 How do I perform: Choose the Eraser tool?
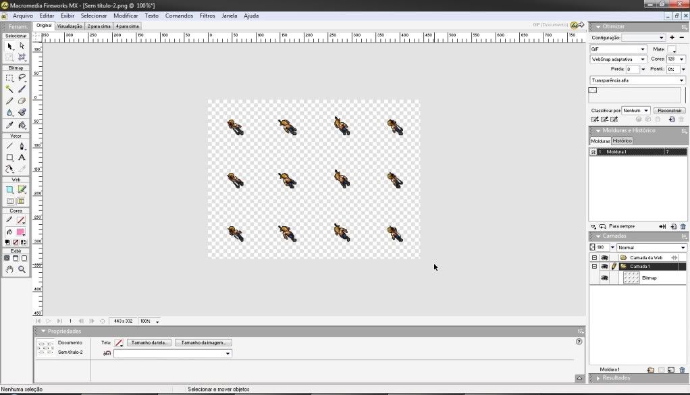(x=22, y=101)
